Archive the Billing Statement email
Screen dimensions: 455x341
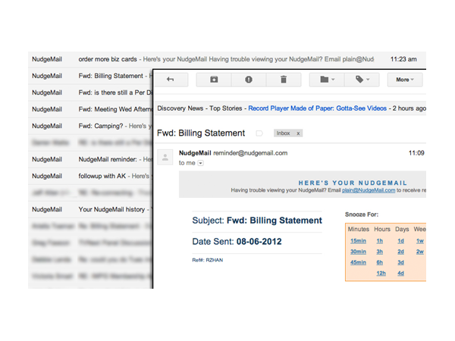coord(214,80)
